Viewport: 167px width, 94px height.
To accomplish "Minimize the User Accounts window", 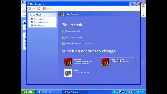I will point(131,4).
